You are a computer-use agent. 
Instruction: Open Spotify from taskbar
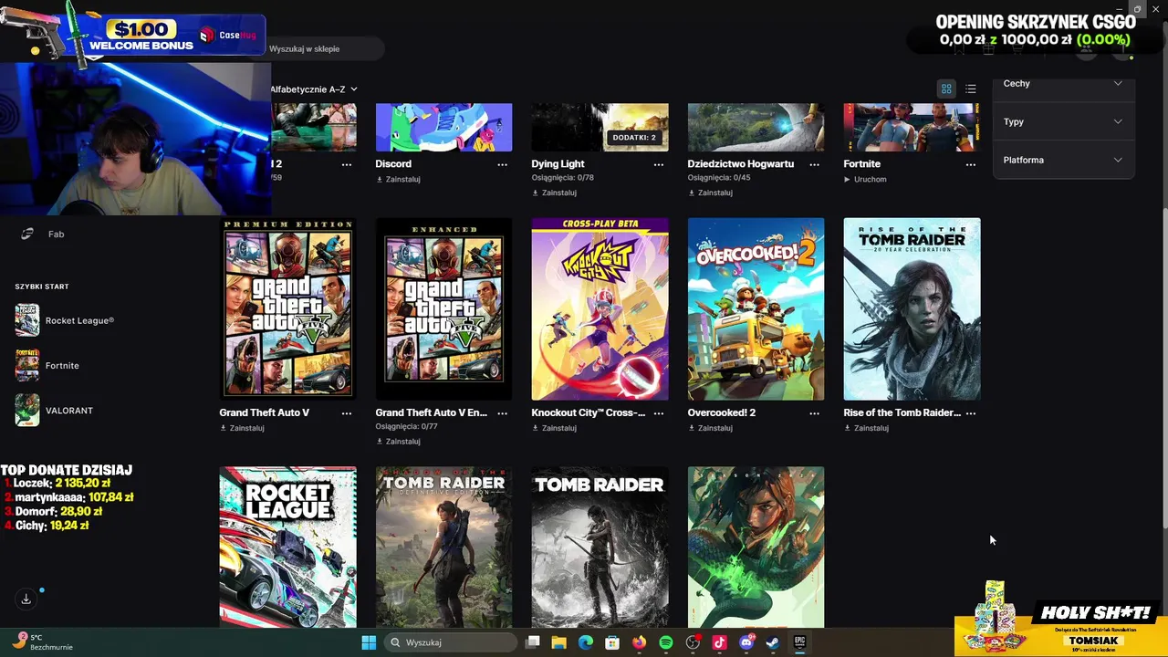tap(666, 642)
